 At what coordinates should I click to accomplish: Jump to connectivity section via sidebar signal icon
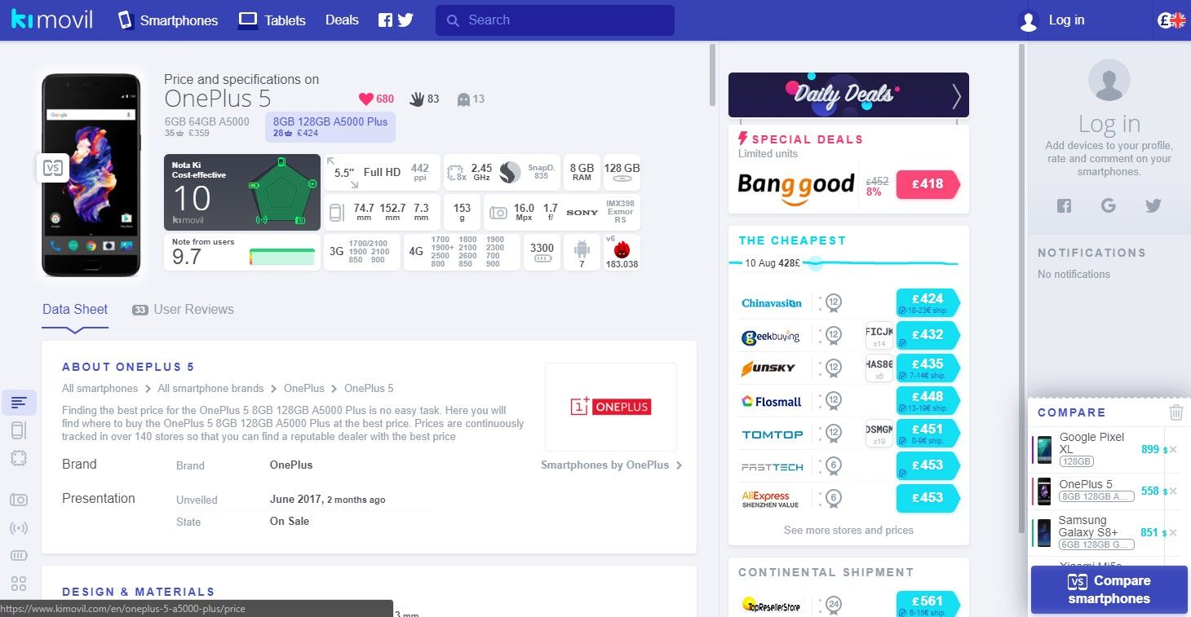click(x=19, y=528)
